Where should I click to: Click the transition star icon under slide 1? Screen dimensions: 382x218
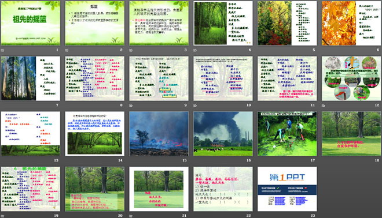coord(3,50)
